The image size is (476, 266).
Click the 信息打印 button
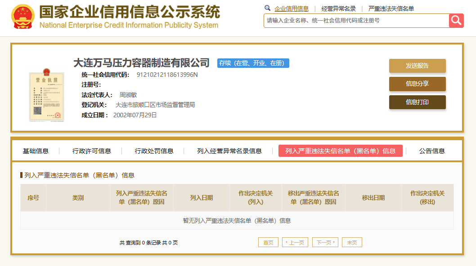tap(418, 102)
